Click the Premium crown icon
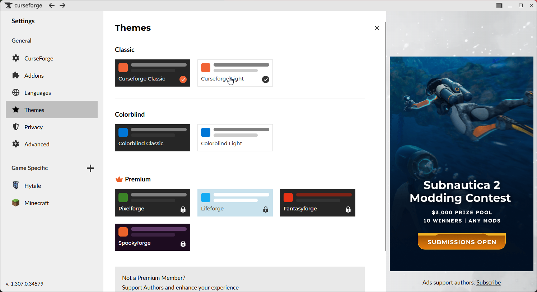The width and height of the screenshot is (537, 292). [119, 179]
